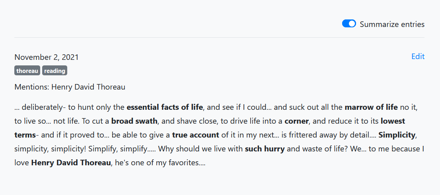Image resolution: width=440 pixels, height=195 pixels.
Task: Click bold Henry David Thoreau in summary text
Action: pos(71,162)
